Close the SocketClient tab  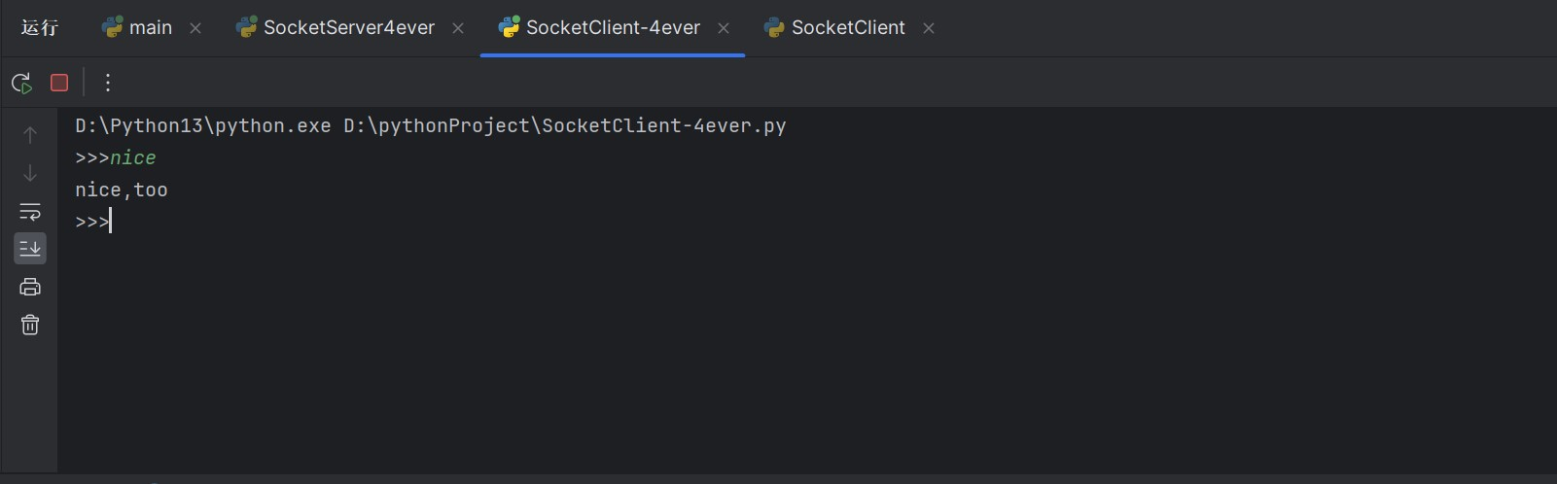(929, 28)
